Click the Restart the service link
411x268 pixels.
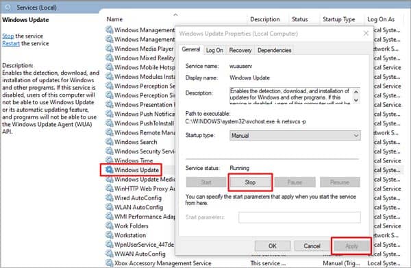11,43
